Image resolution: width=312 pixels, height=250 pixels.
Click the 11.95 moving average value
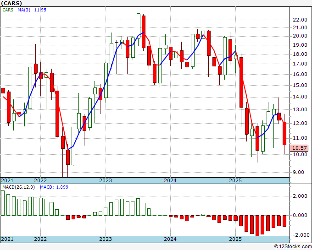coord(40,10)
